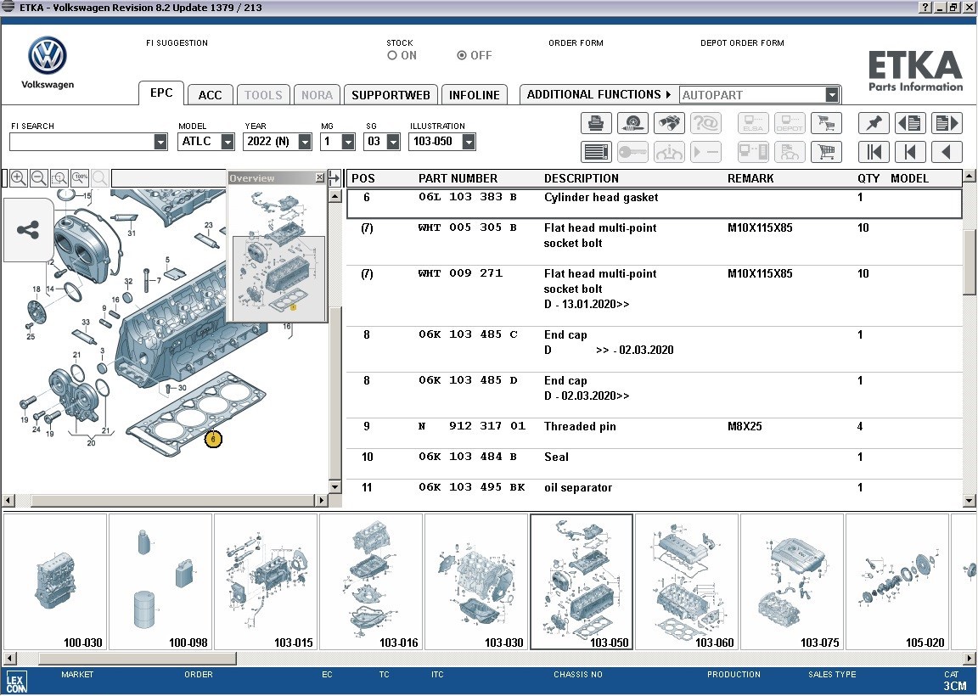Enable the STOCK ON radio button
The width and height of the screenshot is (978, 696).
[393, 54]
